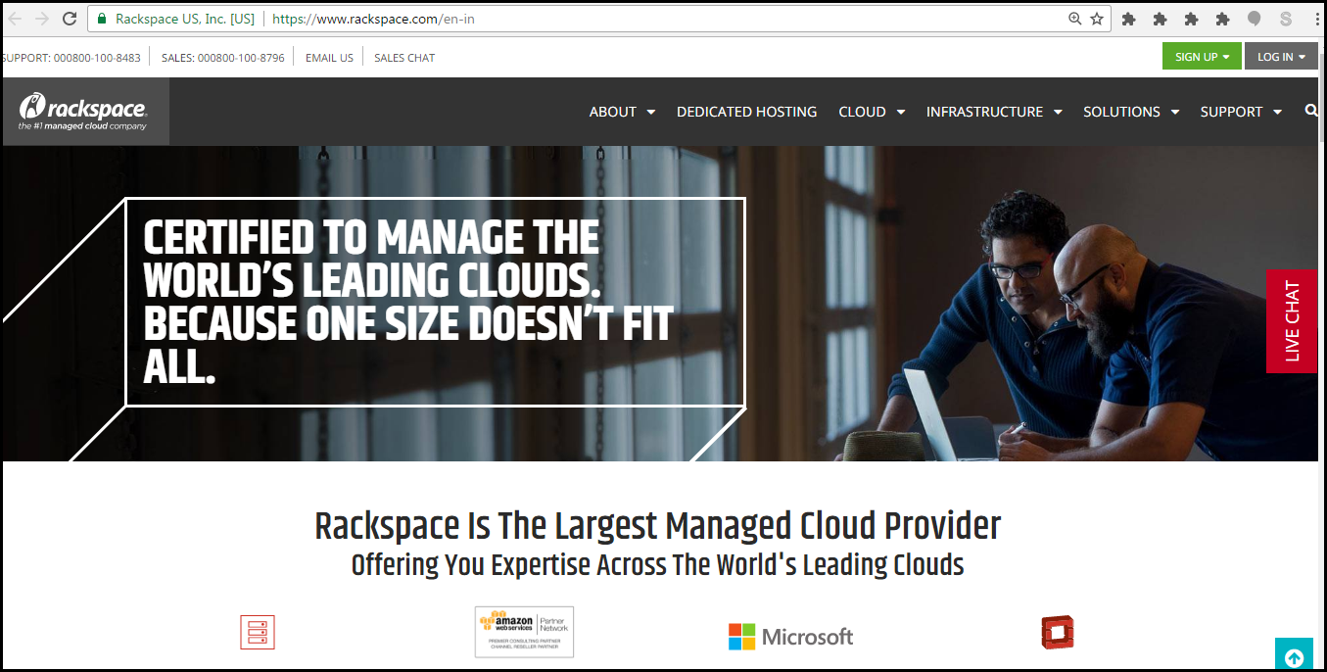This screenshot has height=672, width=1327.
Task: Click the Rackspace logo
Action: pyautogui.click(x=83, y=108)
